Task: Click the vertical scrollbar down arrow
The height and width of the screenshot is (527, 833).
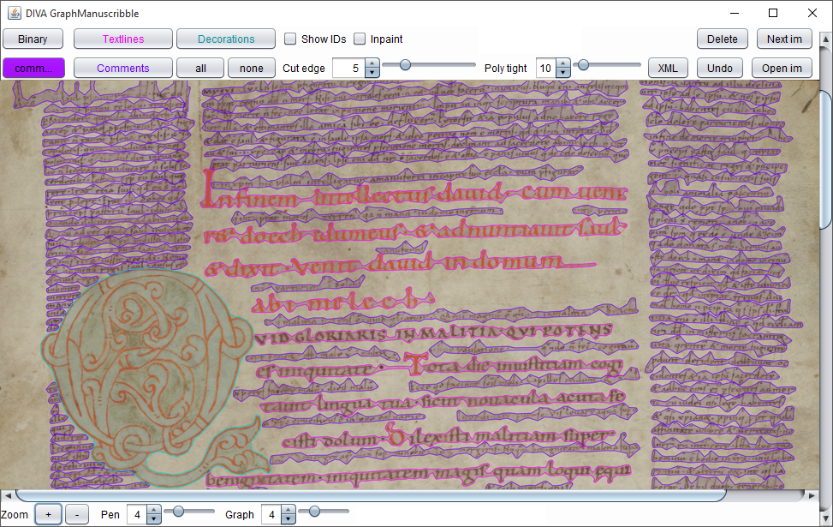Action: 826,518
